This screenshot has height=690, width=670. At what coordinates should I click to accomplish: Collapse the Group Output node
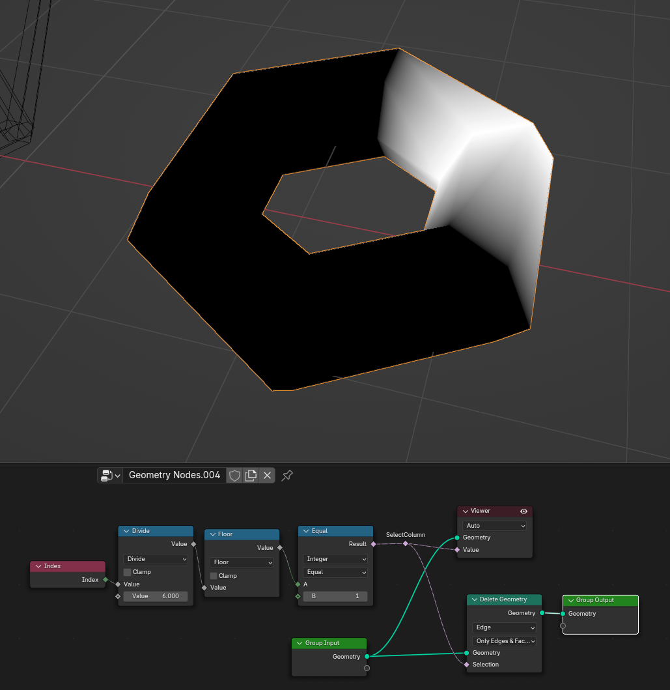click(570, 600)
